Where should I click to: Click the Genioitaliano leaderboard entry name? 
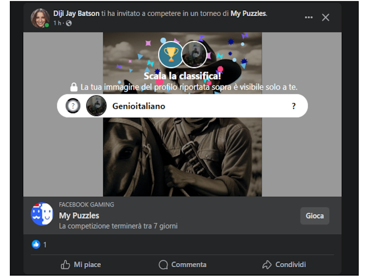138,106
